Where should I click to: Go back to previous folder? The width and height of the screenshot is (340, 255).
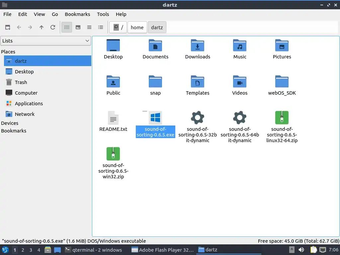(x=19, y=27)
